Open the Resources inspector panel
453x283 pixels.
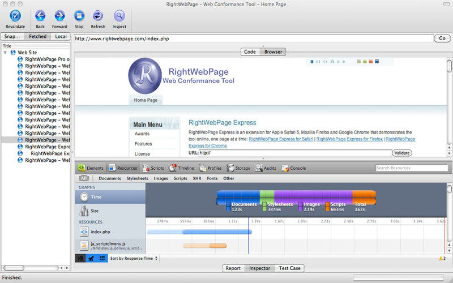click(123, 168)
